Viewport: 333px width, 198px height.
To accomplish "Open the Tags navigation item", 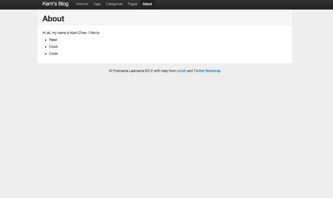I will tap(97, 4).
